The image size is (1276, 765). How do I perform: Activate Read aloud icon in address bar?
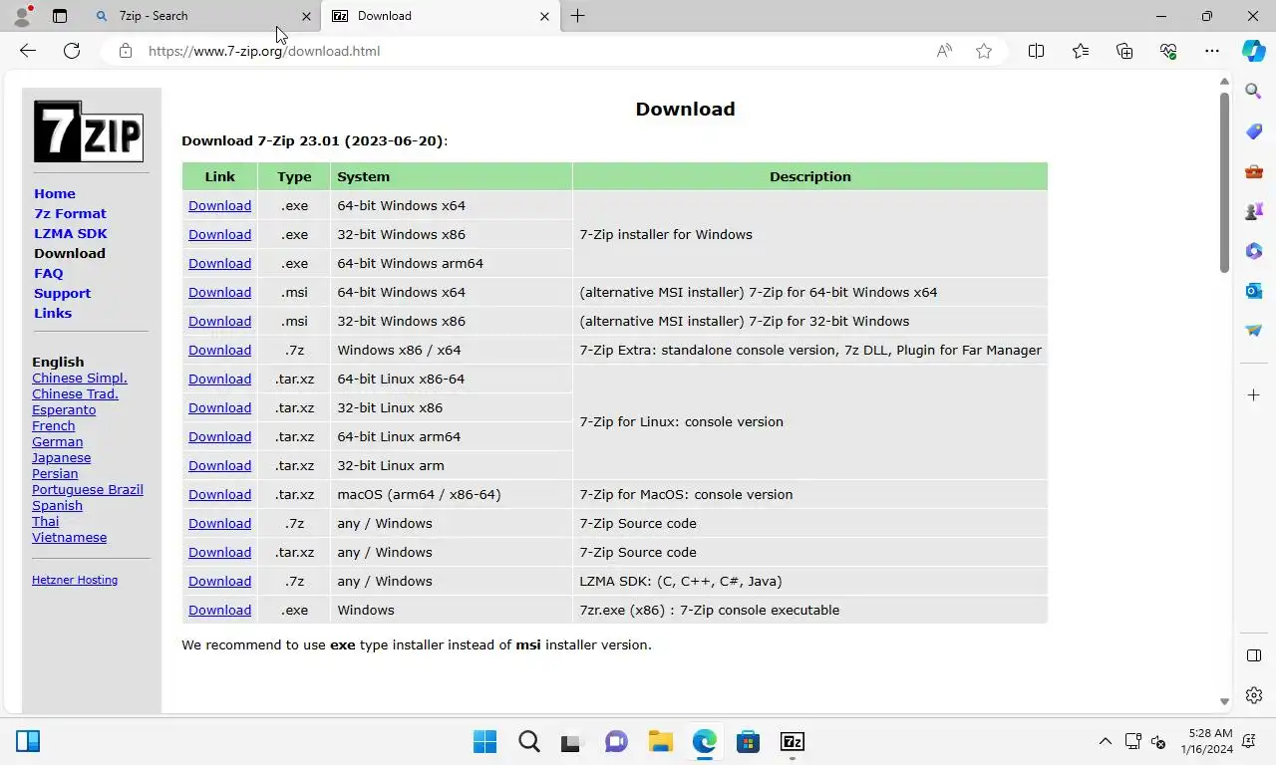(x=944, y=51)
